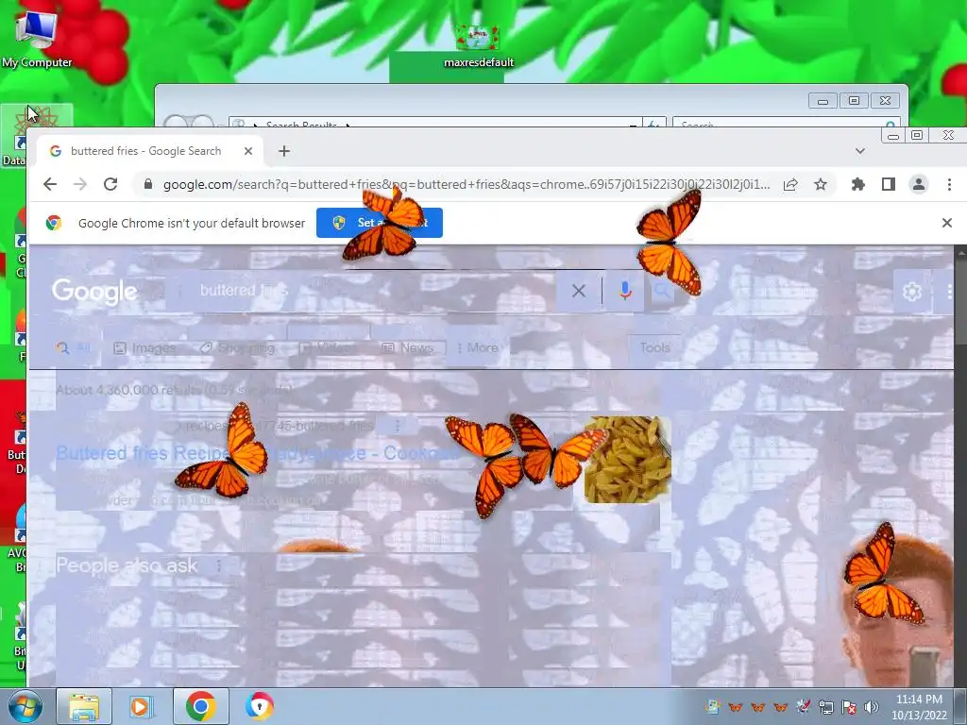Screen dimensions: 967x725
Task: Open the Windows Start menu
Action: click(x=25, y=706)
